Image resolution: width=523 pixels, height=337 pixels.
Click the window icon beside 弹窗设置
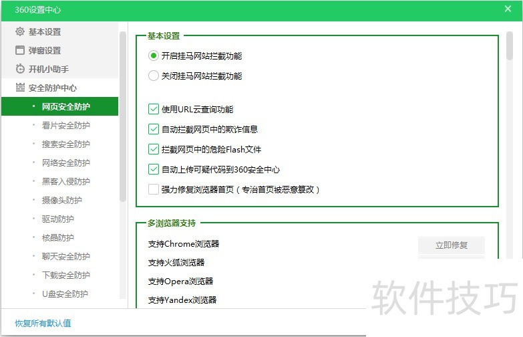click(20, 50)
